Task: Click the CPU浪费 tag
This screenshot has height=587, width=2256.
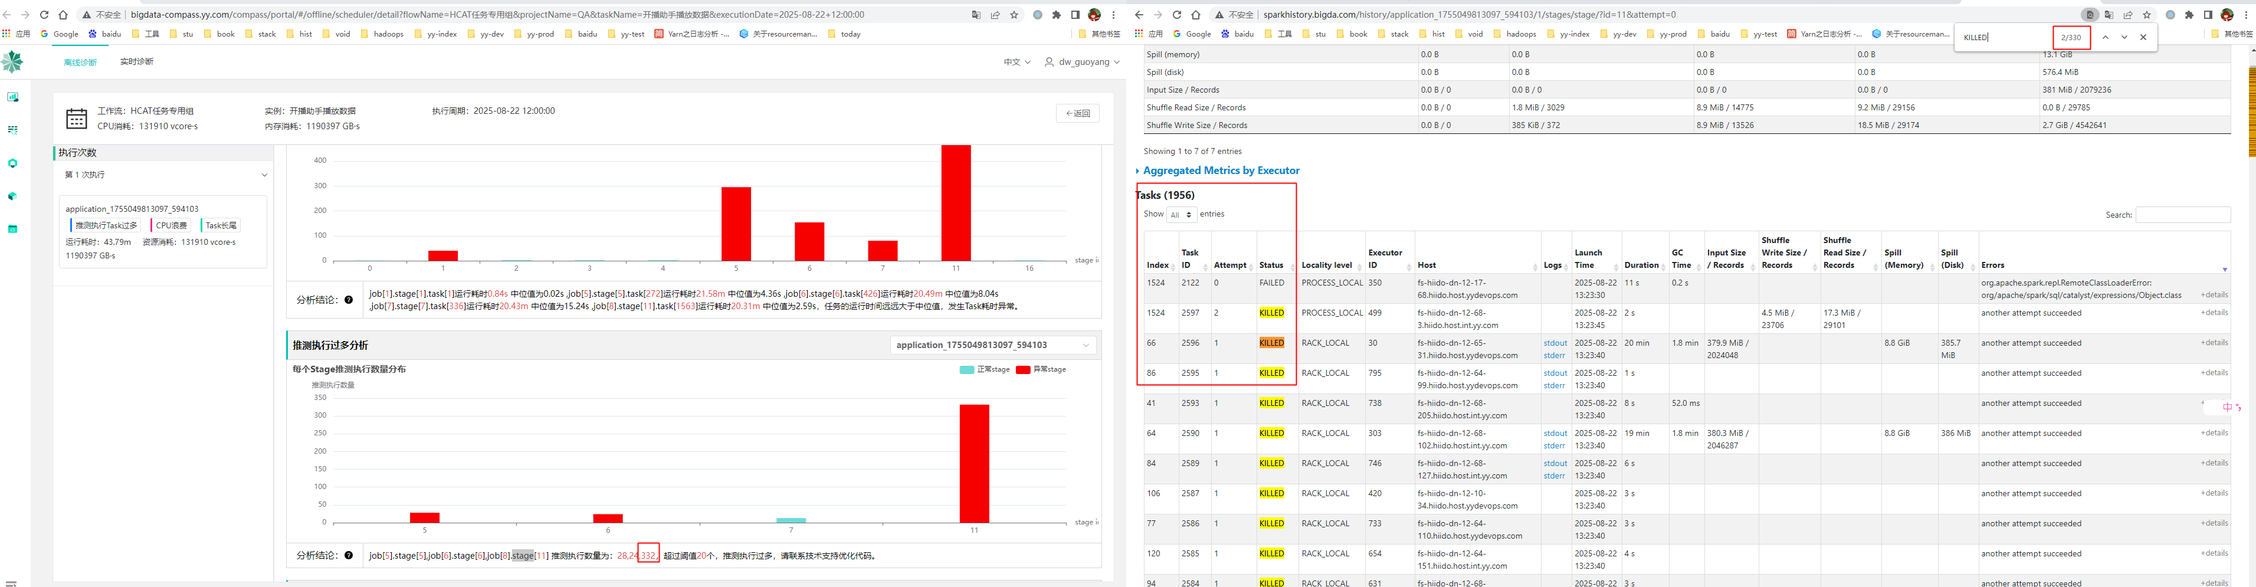Action: pyautogui.click(x=170, y=226)
